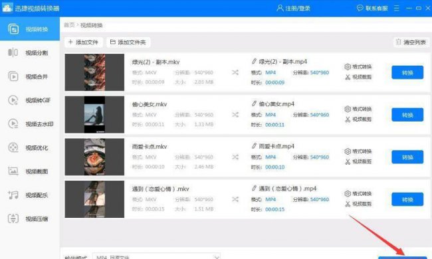Open 视频裁剪 scissors for 绿光(2) - 副本
The width and height of the screenshot is (432, 259).
click(x=358, y=77)
